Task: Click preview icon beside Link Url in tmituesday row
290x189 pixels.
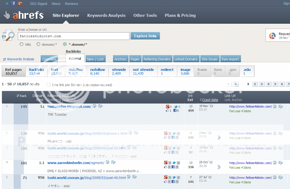Action: [275, 107]
